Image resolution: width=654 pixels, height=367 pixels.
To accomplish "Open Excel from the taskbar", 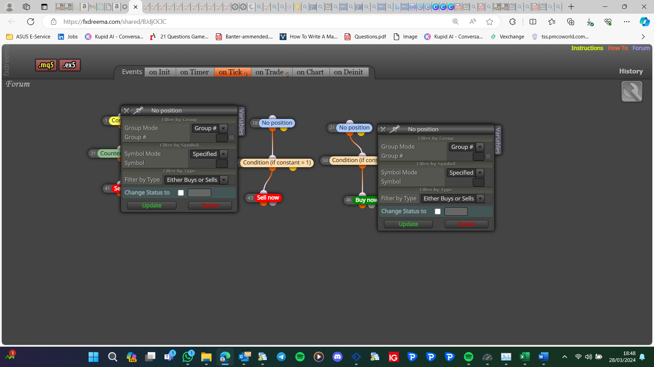I will [x=525, y=357].
